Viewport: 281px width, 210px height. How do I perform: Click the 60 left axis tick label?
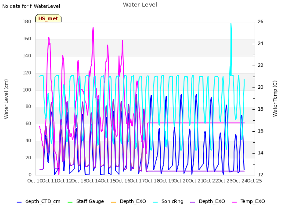28,123
